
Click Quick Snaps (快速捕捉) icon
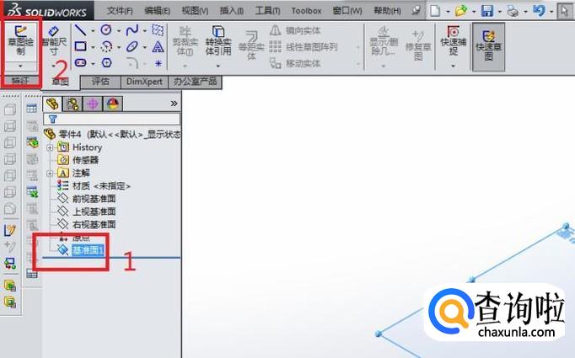pyautogui.click(x=454, y=40)
